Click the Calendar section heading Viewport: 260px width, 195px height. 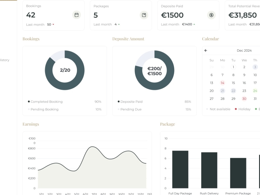tap(210, 39)
